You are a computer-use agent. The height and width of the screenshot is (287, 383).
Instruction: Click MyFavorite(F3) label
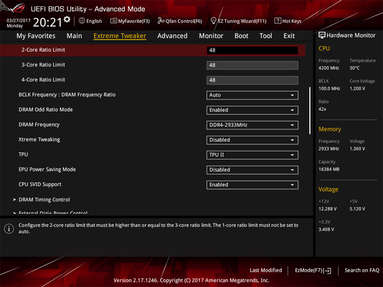coord(134,21)
